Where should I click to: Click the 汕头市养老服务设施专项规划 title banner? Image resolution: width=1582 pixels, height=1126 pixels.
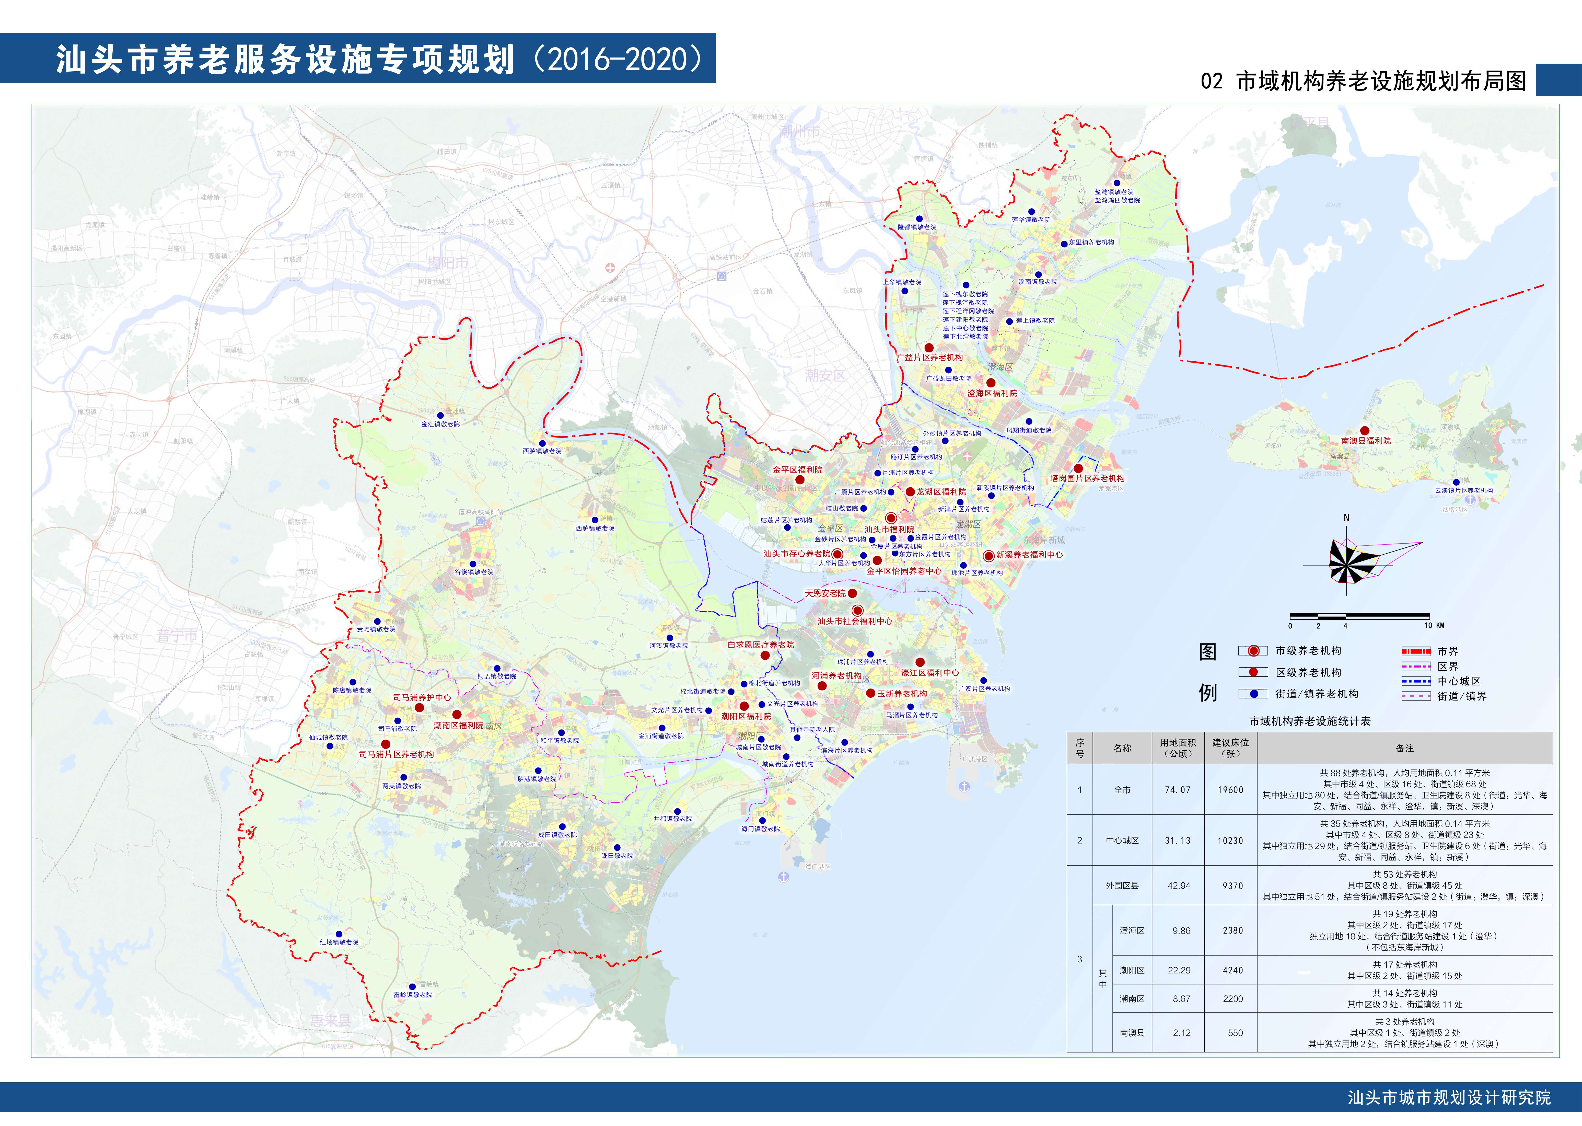[358, 58]
